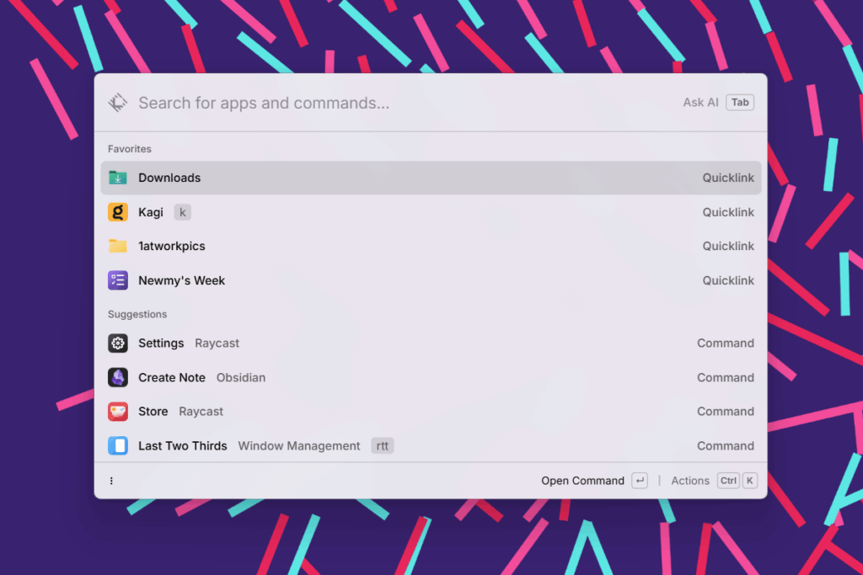This screenshot has width=863, height=575.
Task: Click the Enter key badge in footer
Action: [640, 481]
